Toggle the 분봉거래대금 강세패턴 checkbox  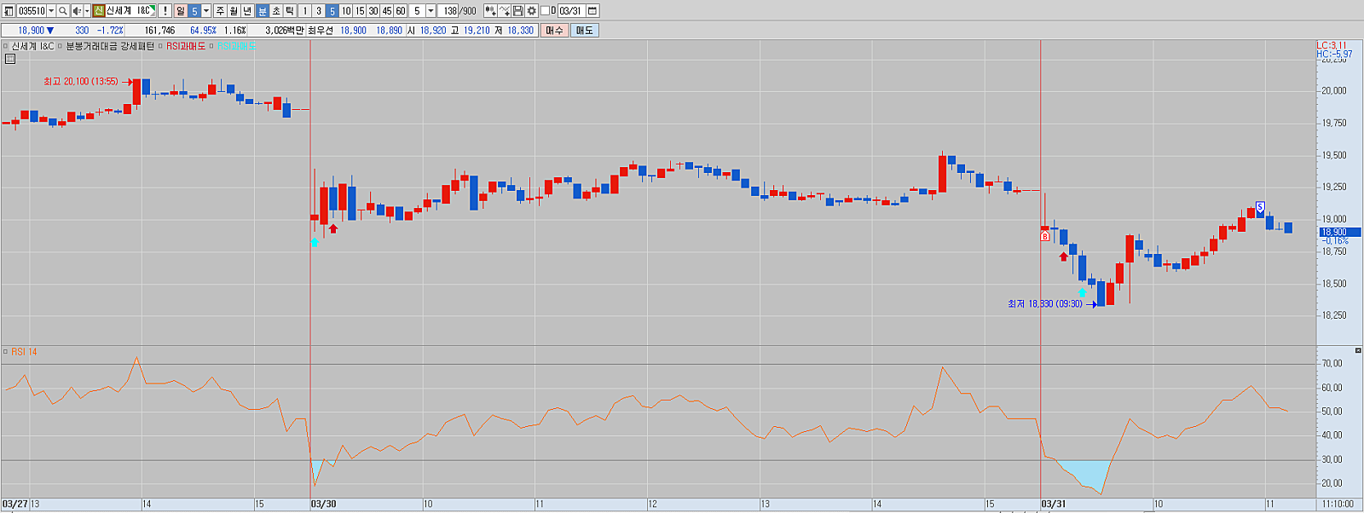[x=61, y=46]
